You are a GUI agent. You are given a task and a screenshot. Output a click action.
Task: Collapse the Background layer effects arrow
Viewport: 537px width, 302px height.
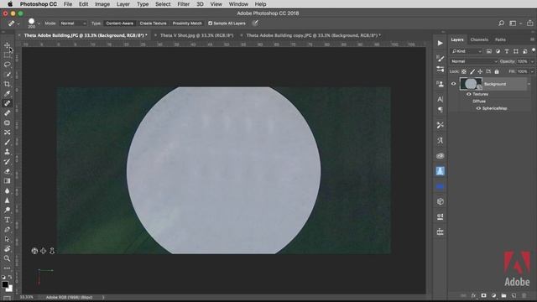pyautogui.click(x=529, y=84)
